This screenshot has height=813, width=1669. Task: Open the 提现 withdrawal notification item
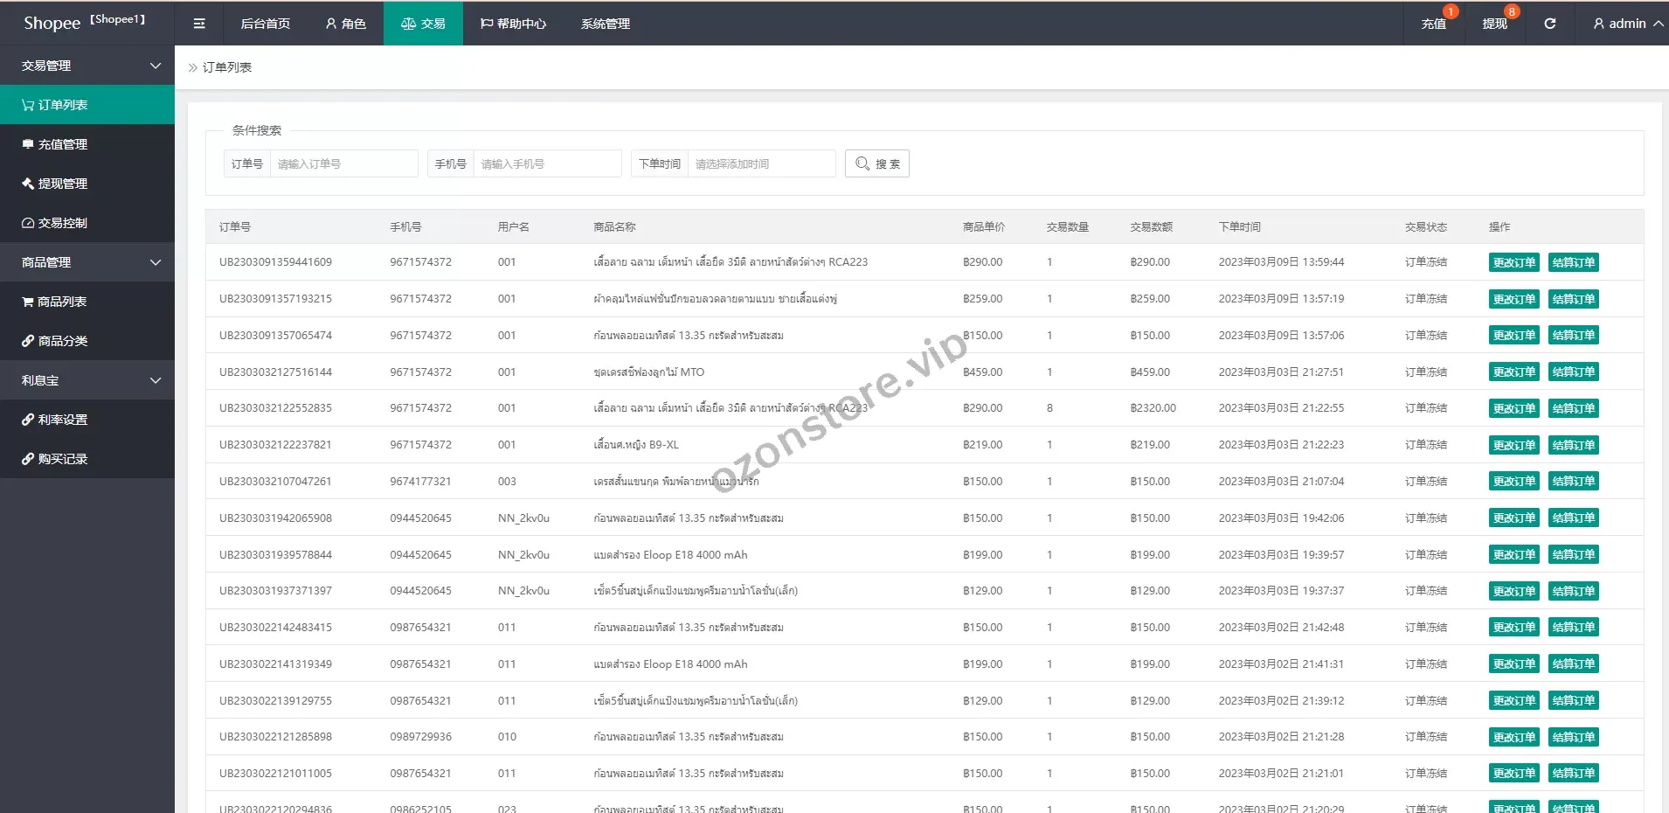(x=1494, y=24)
